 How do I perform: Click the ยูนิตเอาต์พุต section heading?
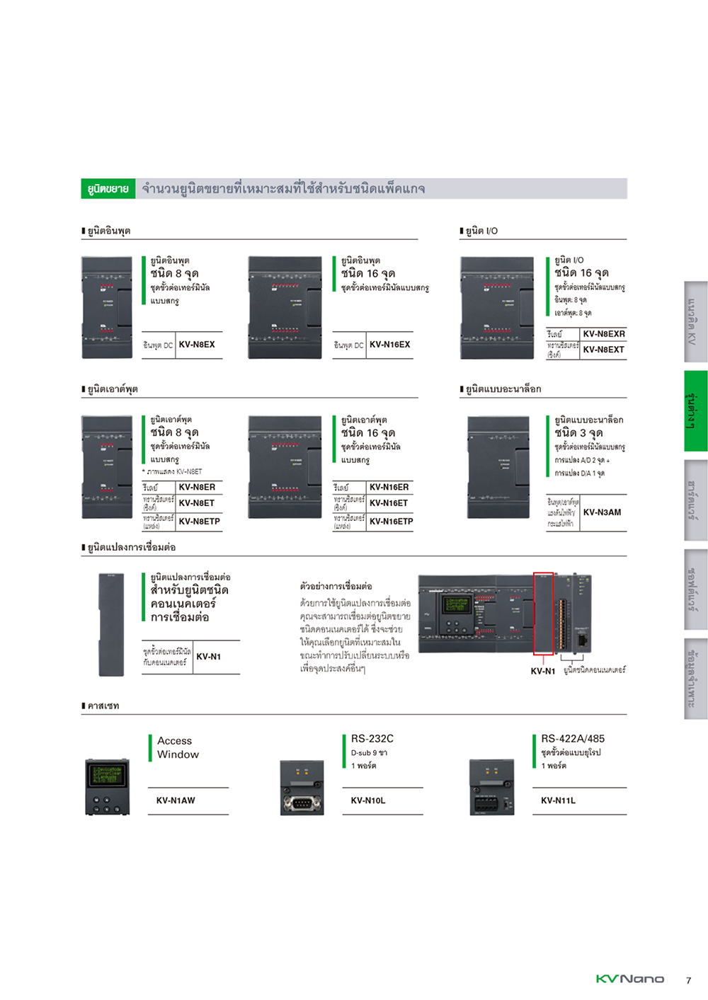pos(113,389)
